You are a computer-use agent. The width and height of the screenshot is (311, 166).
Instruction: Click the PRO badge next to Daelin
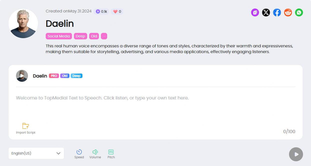tap(54, 76)
